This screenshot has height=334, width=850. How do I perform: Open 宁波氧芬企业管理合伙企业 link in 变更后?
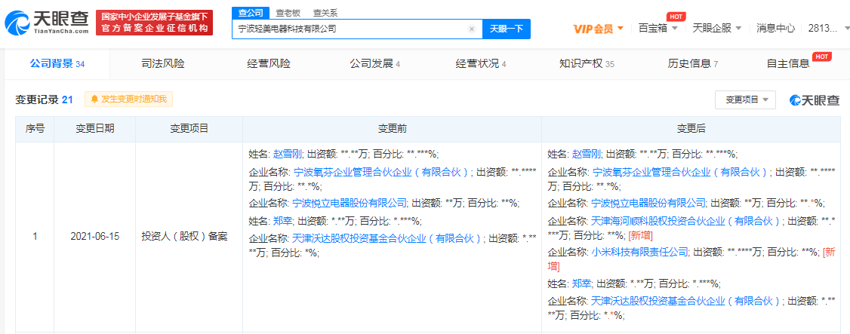tap(681, 173)
